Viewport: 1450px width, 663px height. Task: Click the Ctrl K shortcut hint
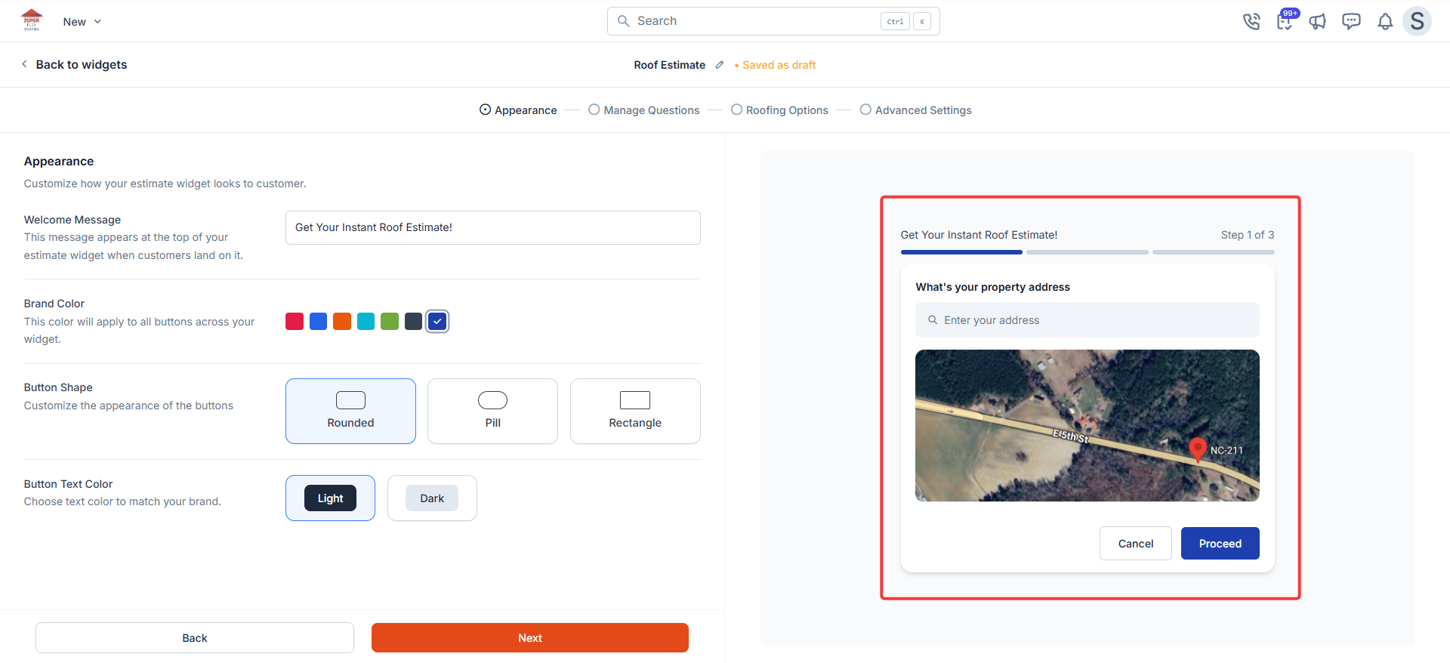tap(905, 21)
